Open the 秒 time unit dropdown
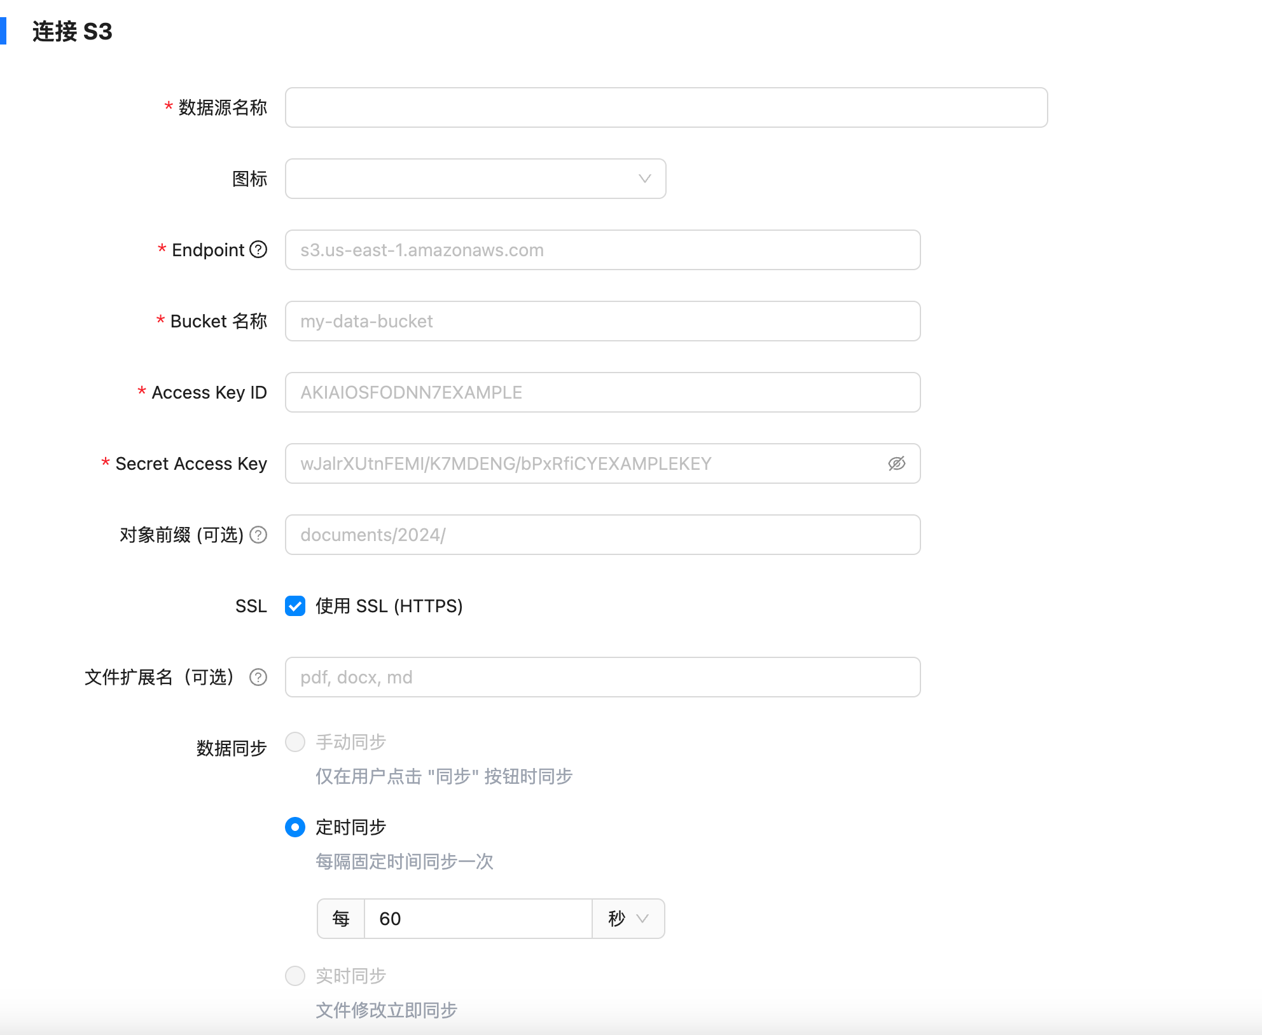 [628, 919]
